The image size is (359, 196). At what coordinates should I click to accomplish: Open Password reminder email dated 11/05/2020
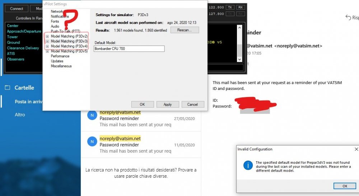pyautogui.click(x=141, y=145)
